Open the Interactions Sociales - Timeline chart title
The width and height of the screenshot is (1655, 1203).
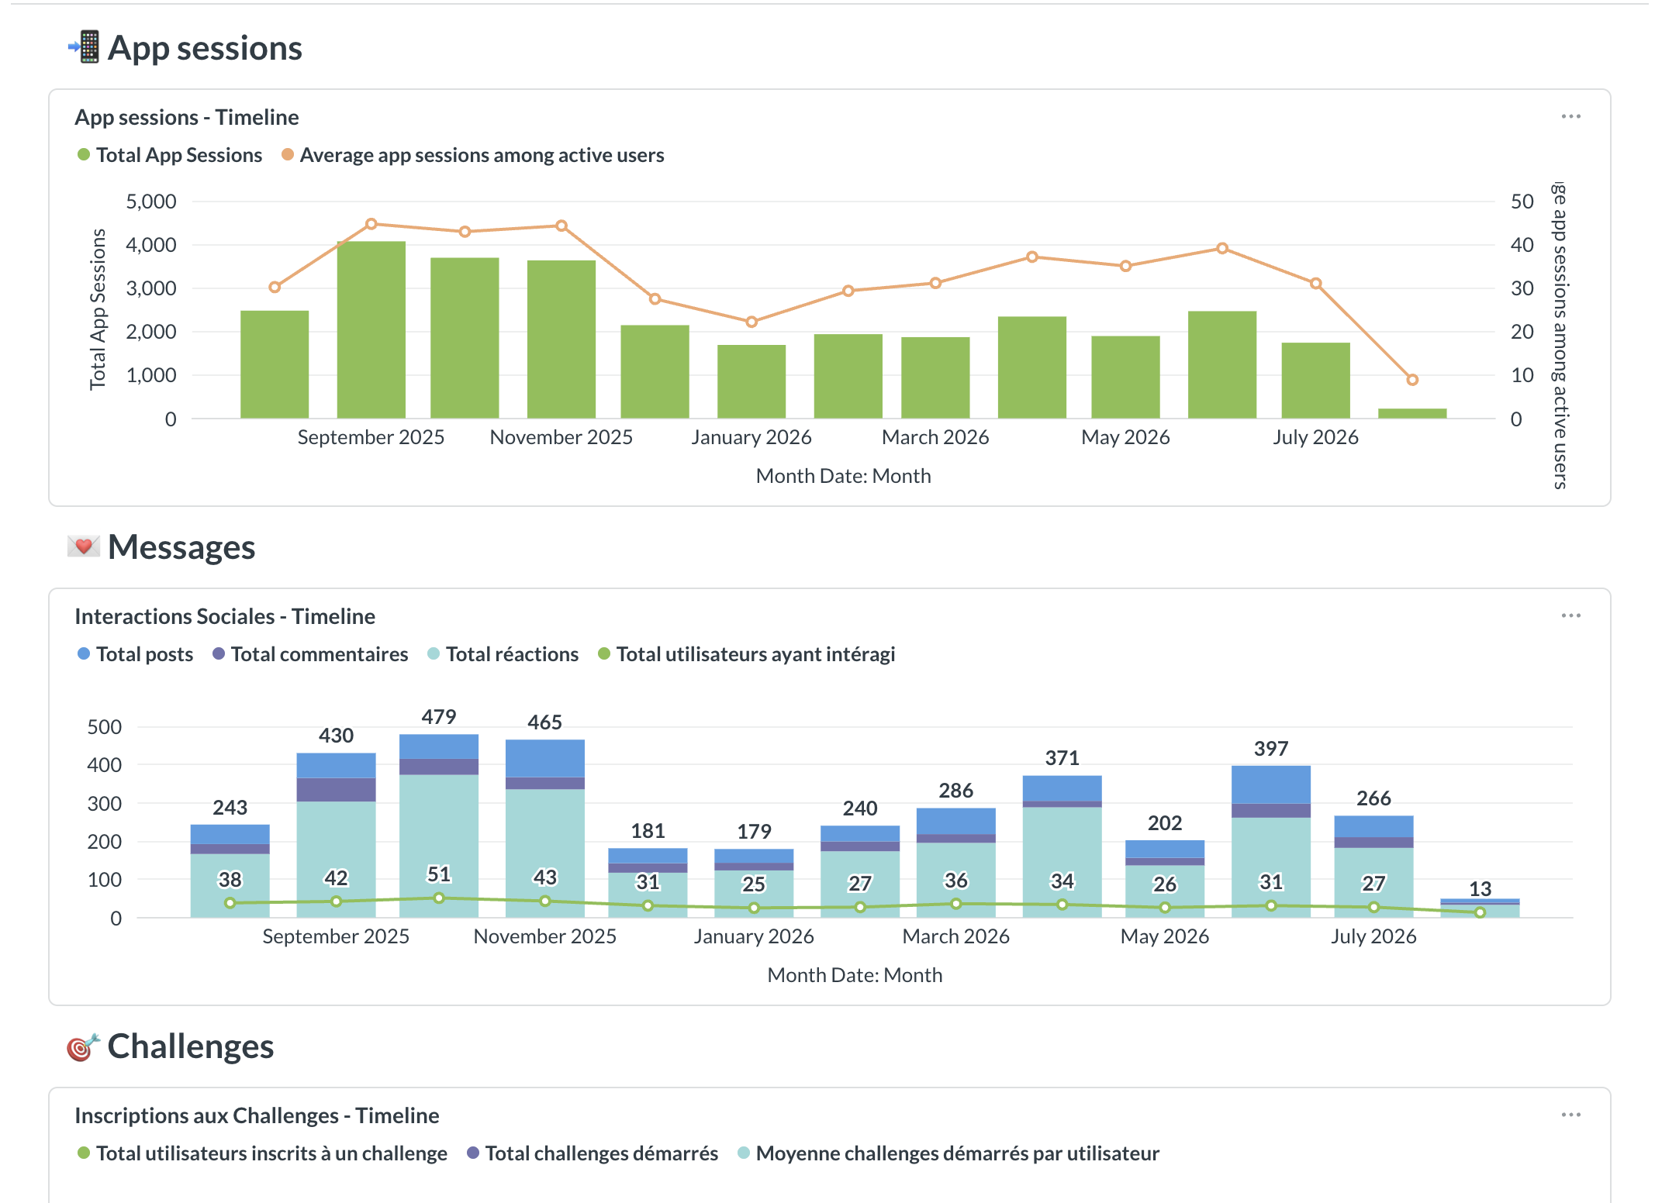225,616
